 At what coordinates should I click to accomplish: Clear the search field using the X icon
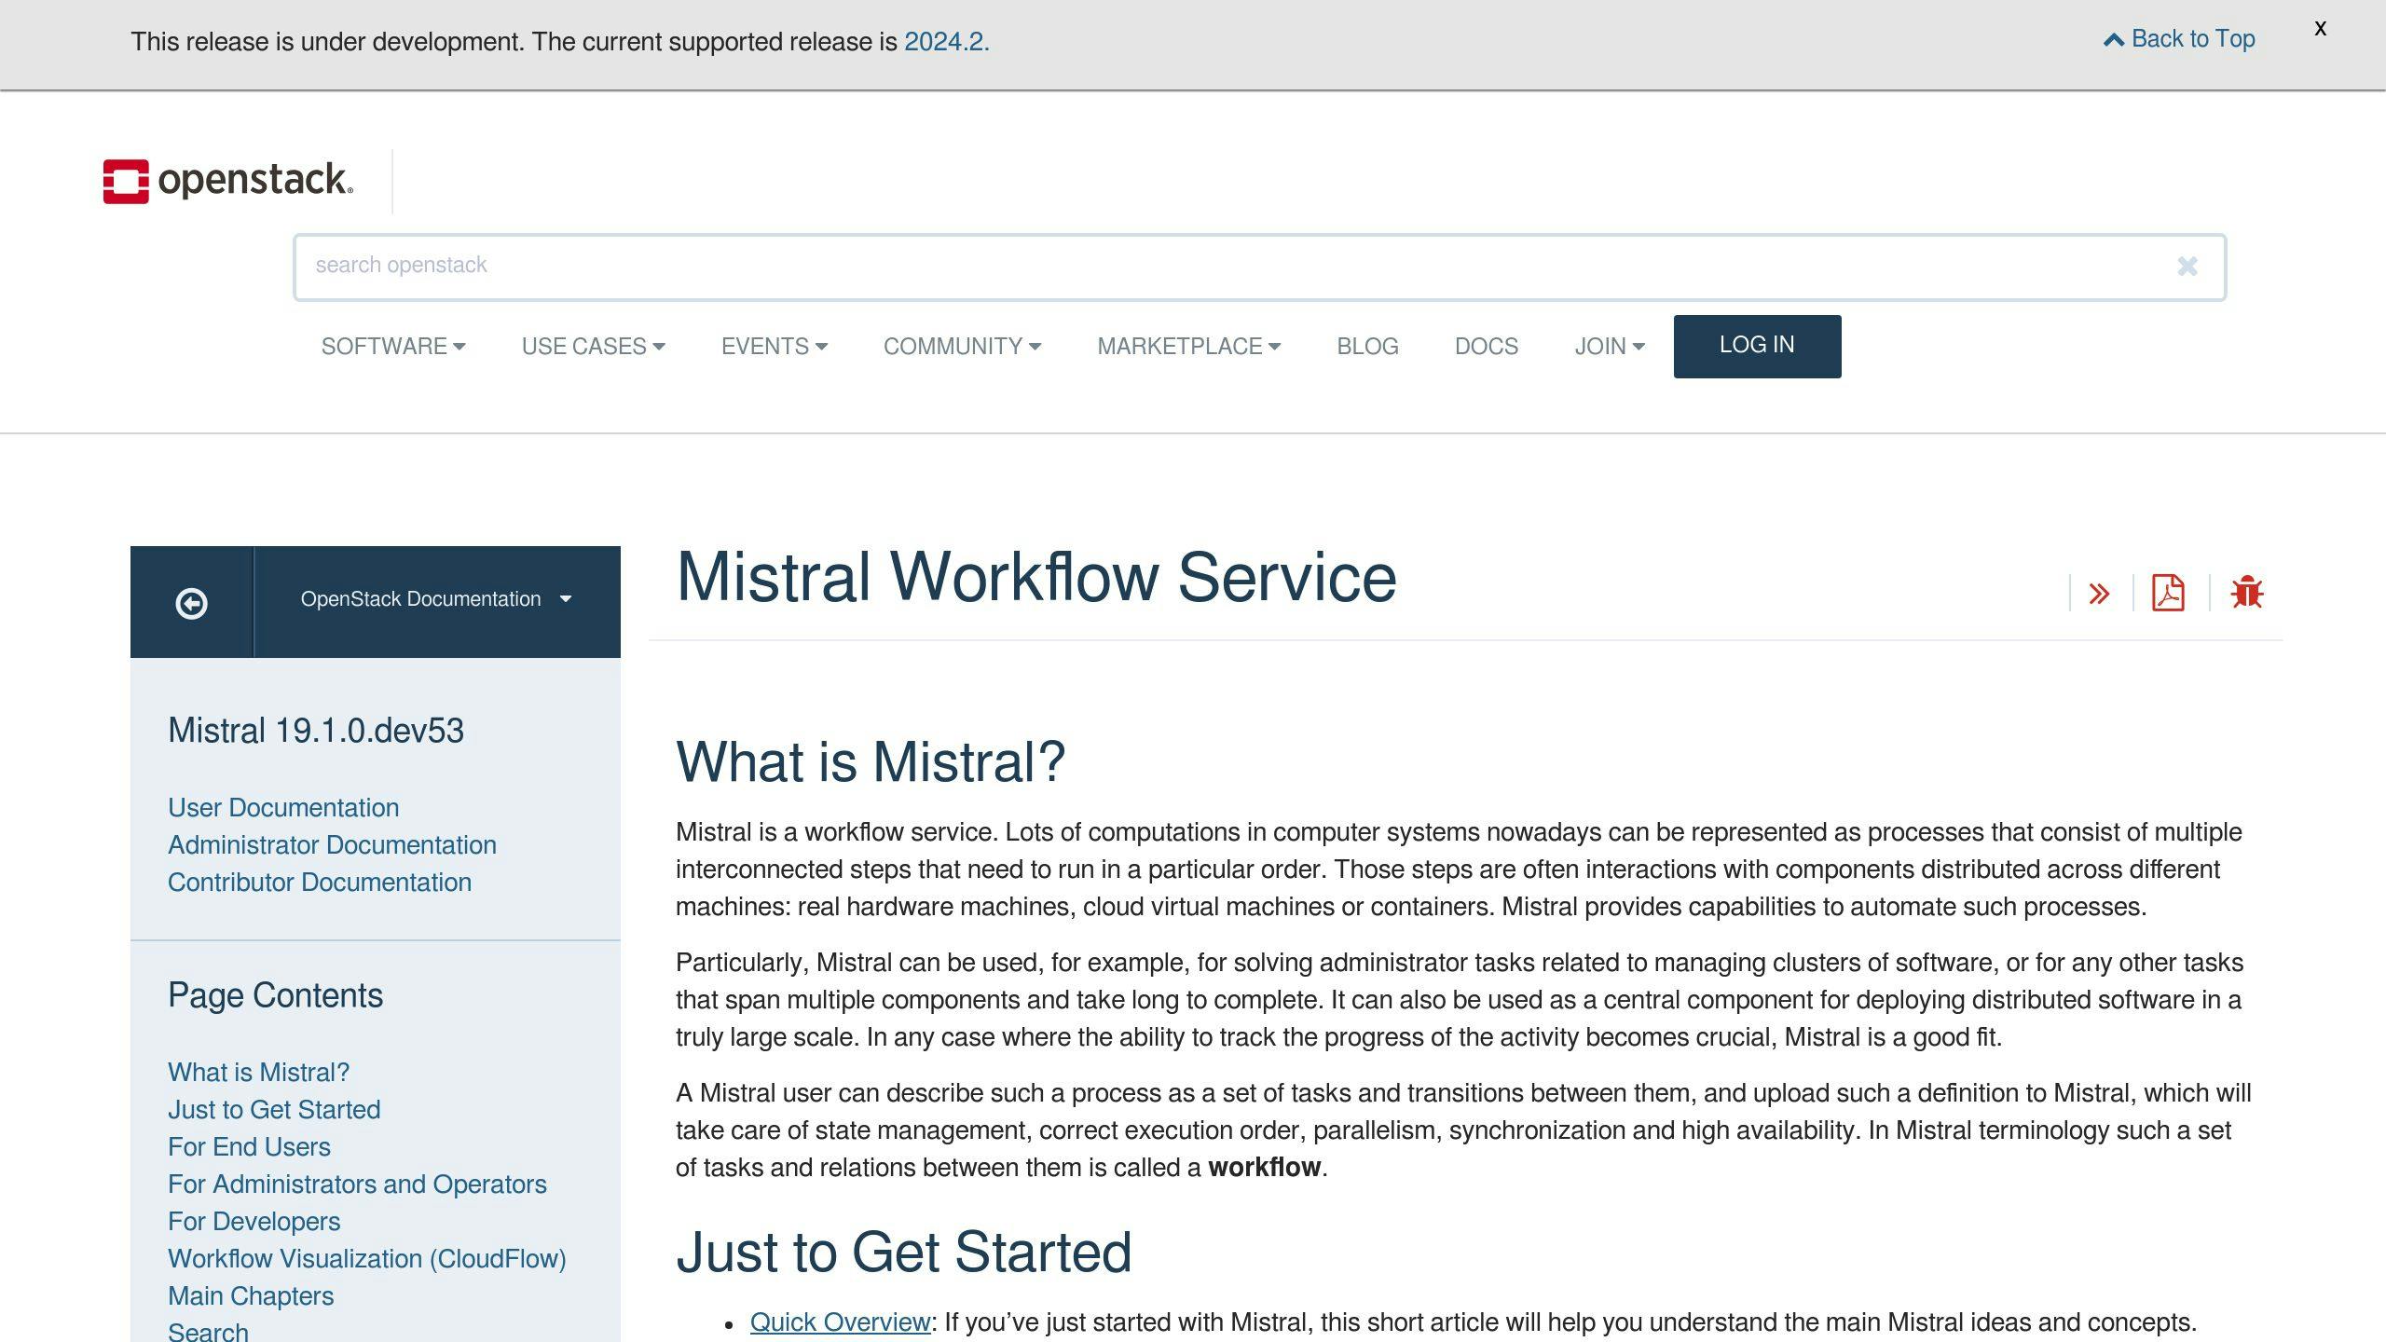[2186, 266]
